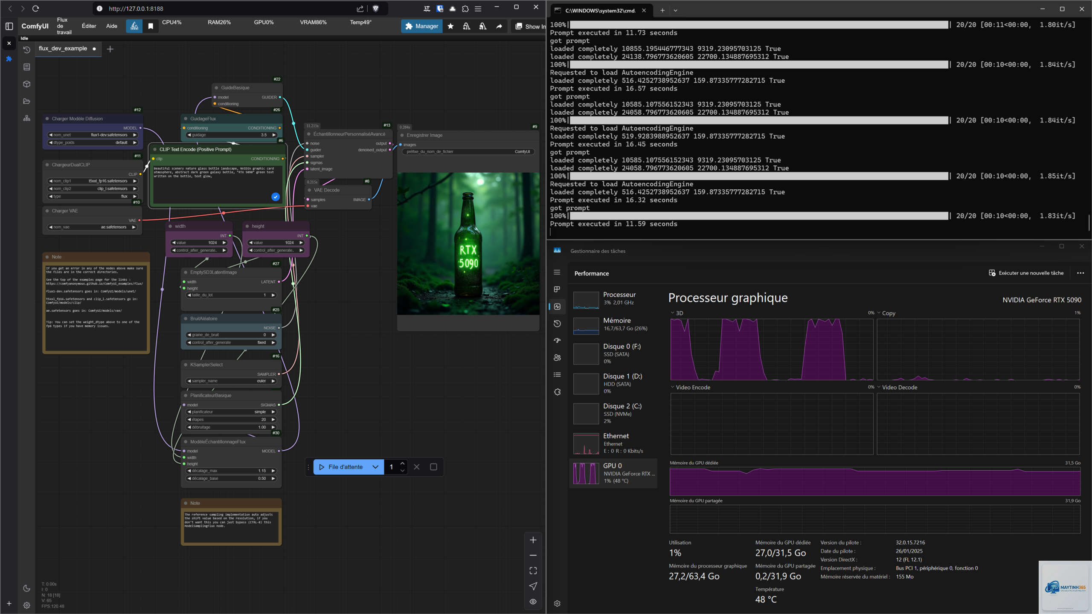Open the ComfyUI Manager button
1092x614 pixels.
coord(421,26)
